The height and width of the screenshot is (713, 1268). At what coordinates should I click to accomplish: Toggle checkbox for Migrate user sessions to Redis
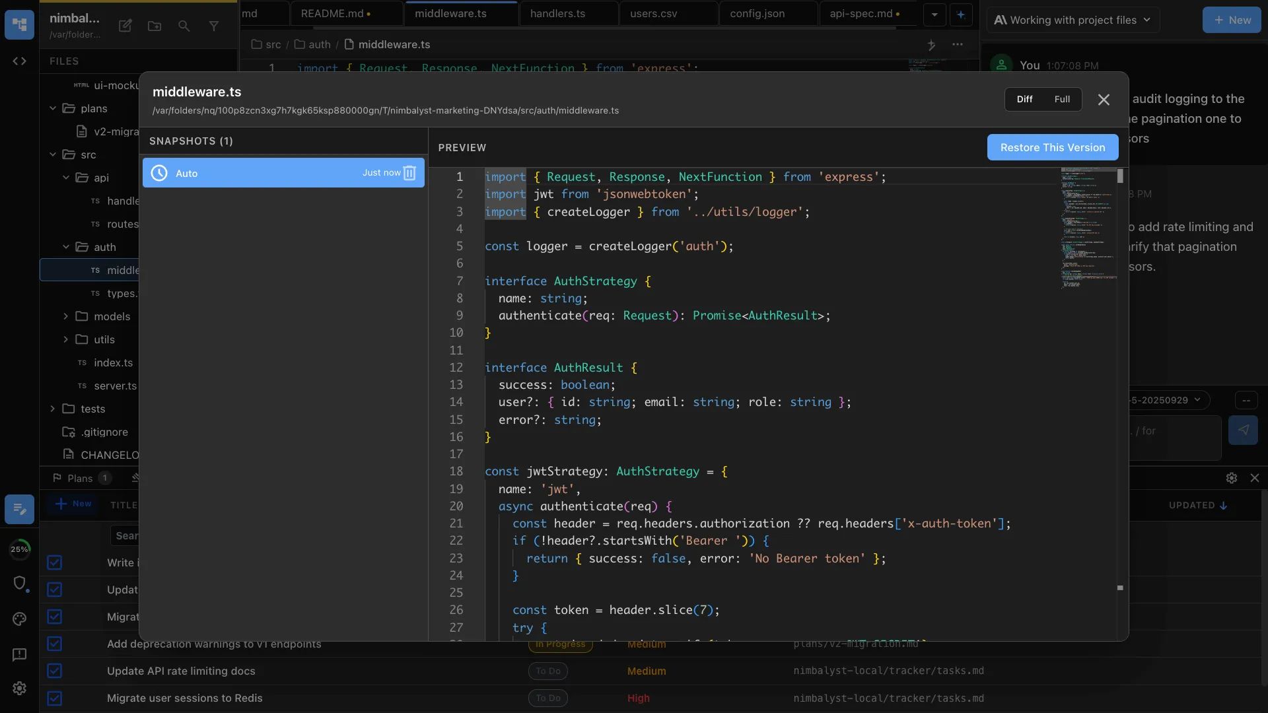(55, 698)
